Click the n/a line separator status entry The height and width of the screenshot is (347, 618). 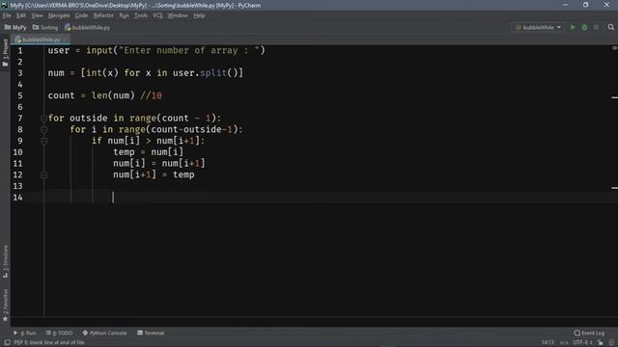pos(564,343)
